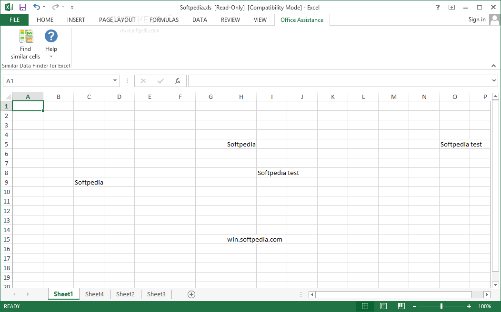
Task: Open the Undo history dropdown arrow
Action: (44, 7)
